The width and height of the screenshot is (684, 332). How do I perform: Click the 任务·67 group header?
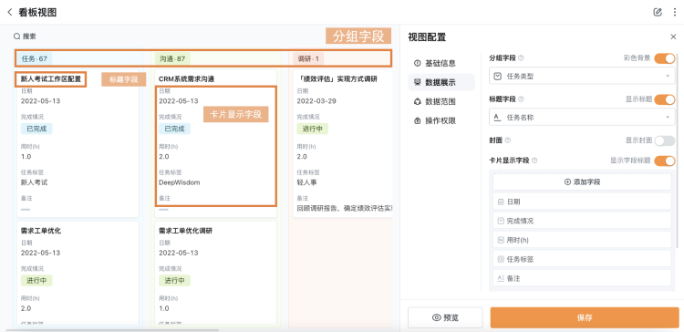pyautogui.click(x=35, y=58)
